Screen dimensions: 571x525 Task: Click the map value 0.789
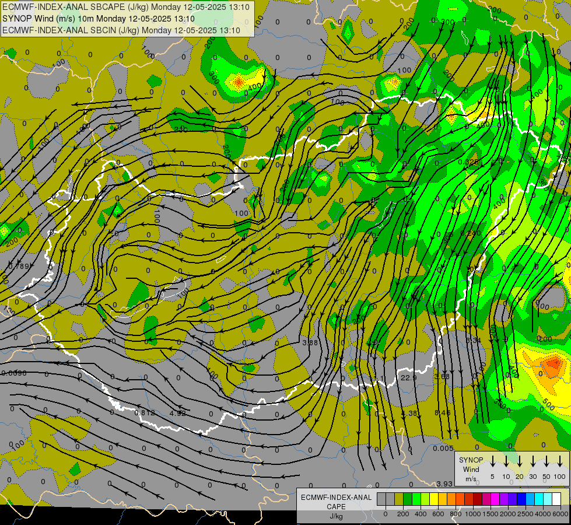pos(18,267)
